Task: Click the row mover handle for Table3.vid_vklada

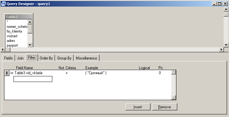Action: pos(7,73)
